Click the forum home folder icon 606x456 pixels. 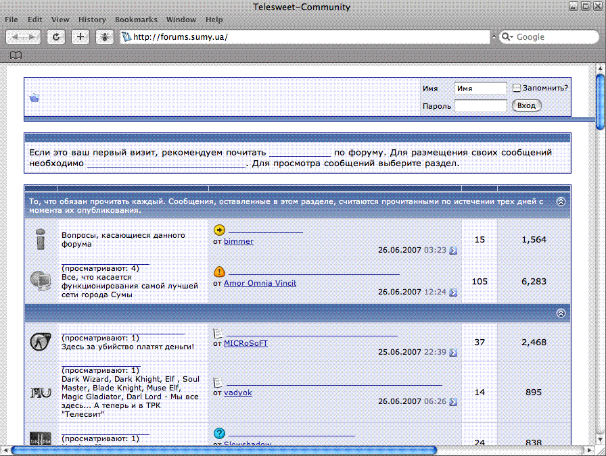click(34, 98)
